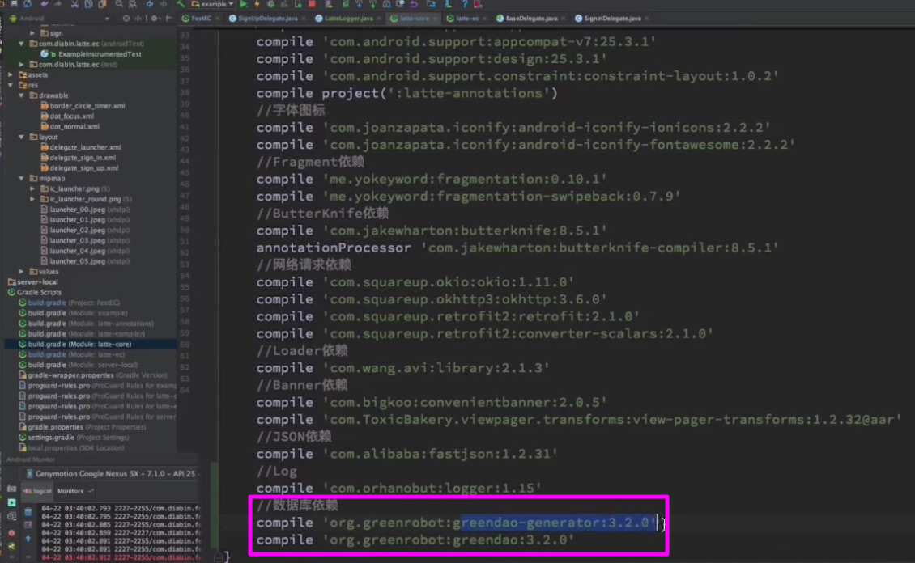Stop the running app with red square
The width and height of the screenshot is (915, 563).
tap(313, 3)
